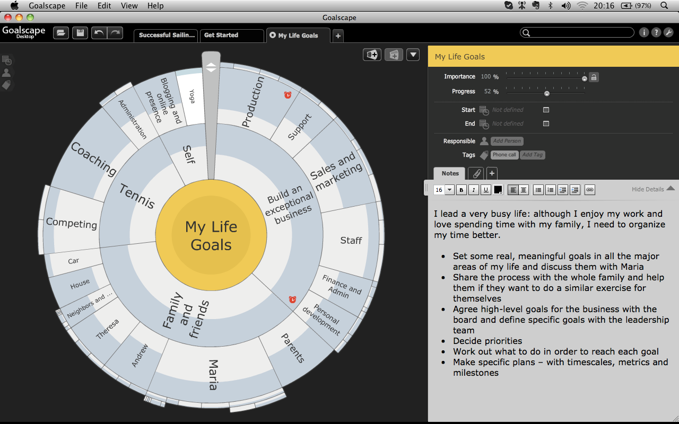Click the Phone call tag
Screen dimensions: 679x424
click(x=504, y=155)
